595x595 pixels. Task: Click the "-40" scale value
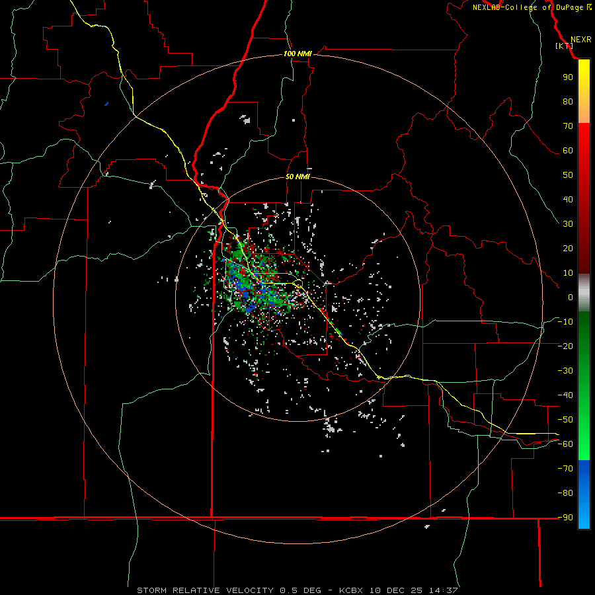565,395
